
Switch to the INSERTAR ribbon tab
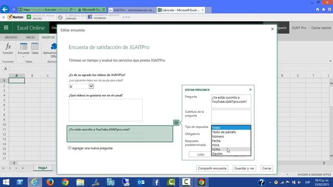pos(48,37)
